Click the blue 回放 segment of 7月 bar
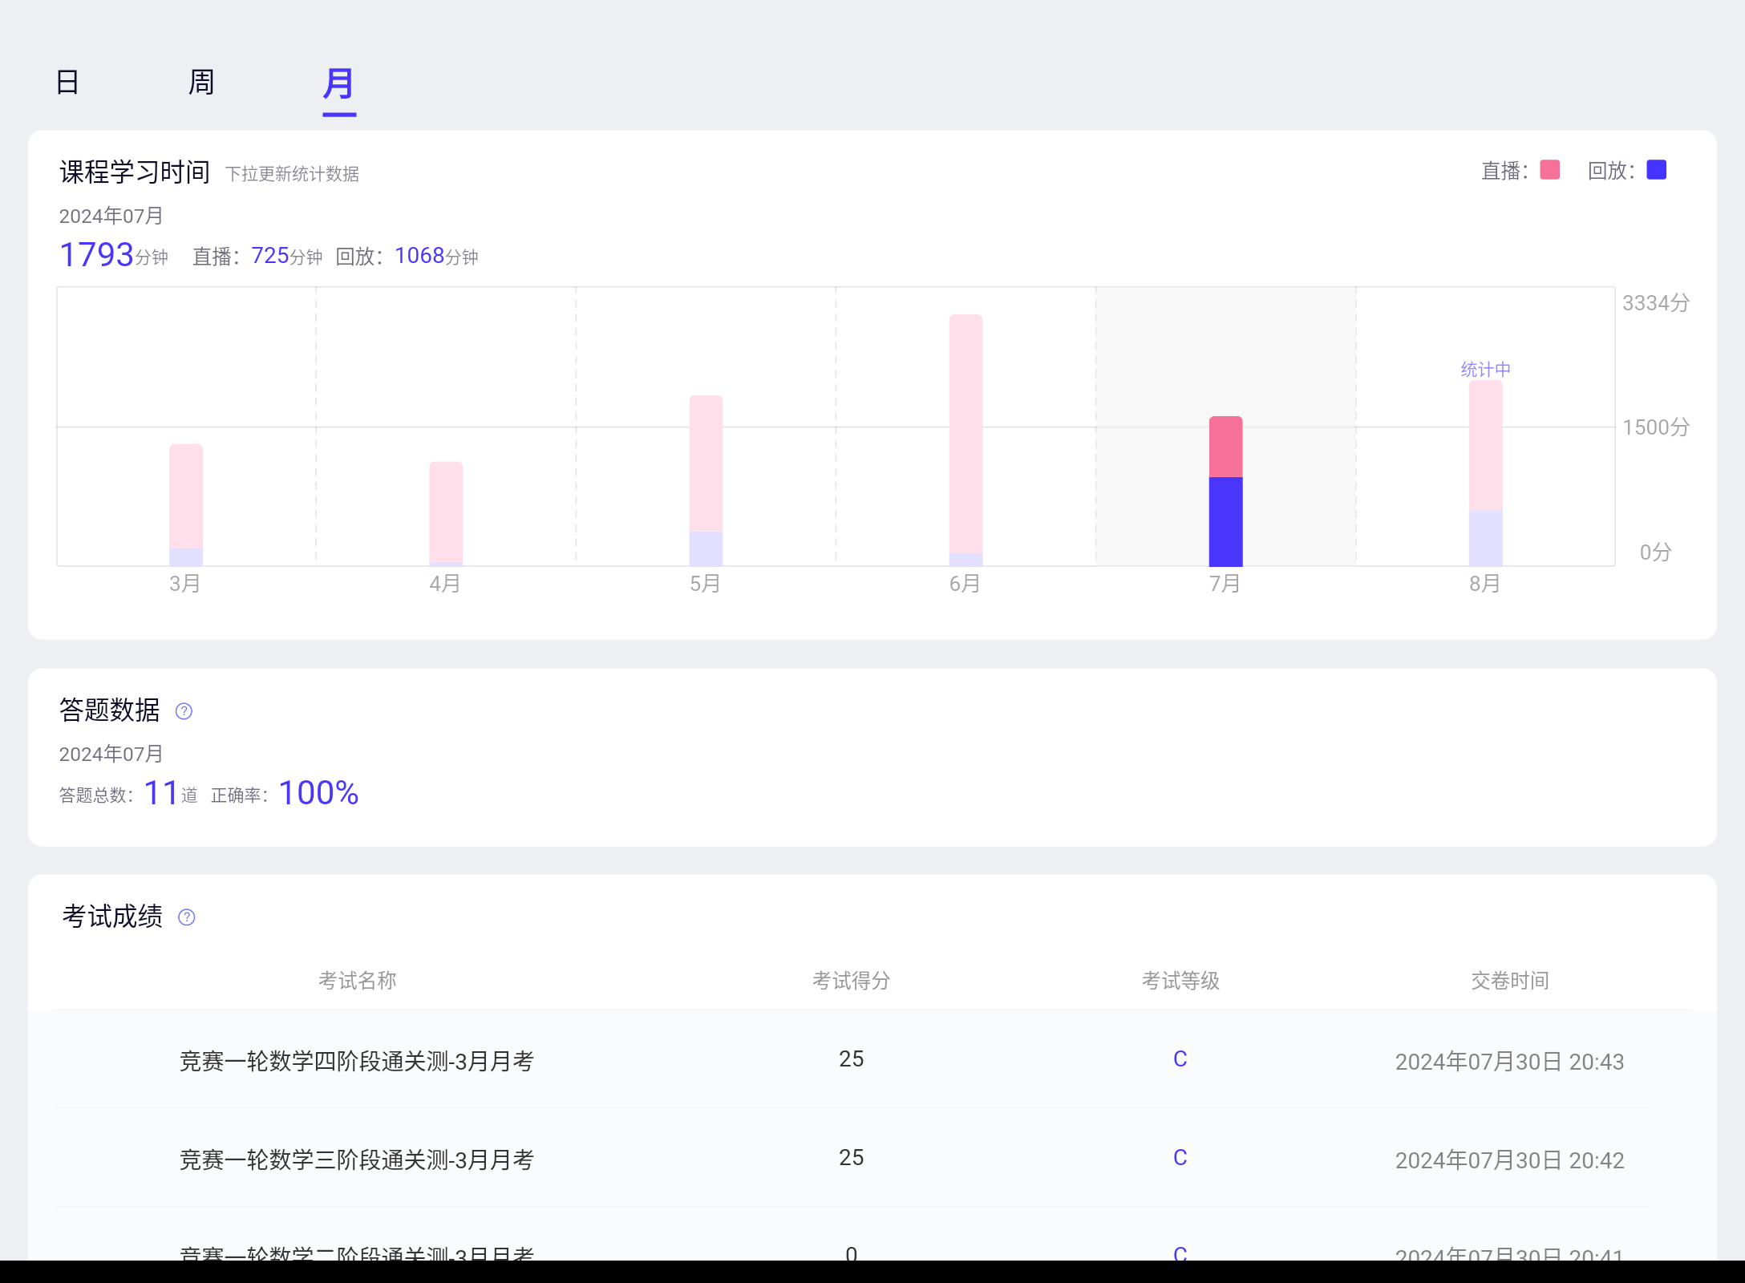This screenshot has width=1745, height=1283. point(1225,522)
